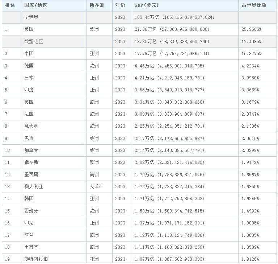The height and width of the screenshot is (264, 278).
Task: Click the 排名 column header
Action: pos(10,5)
